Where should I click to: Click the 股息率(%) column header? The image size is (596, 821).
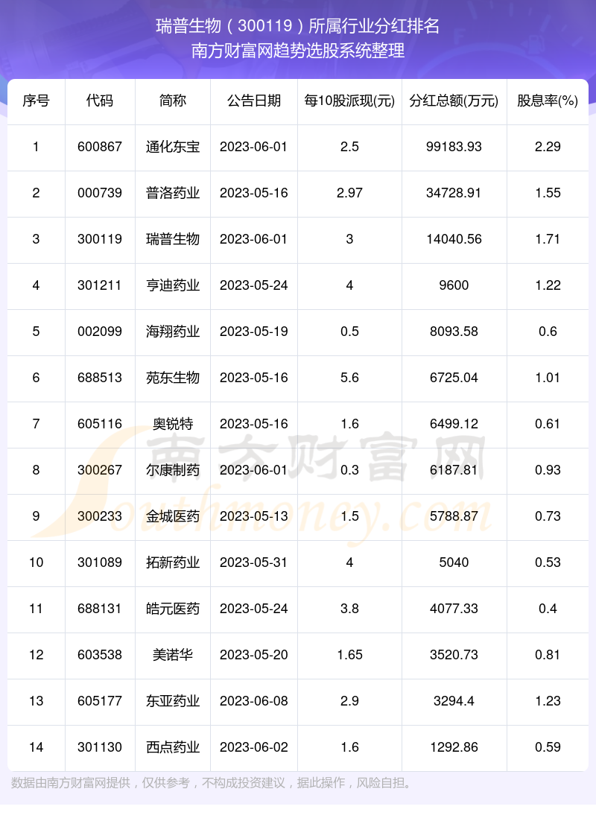(x=548, y=101)
